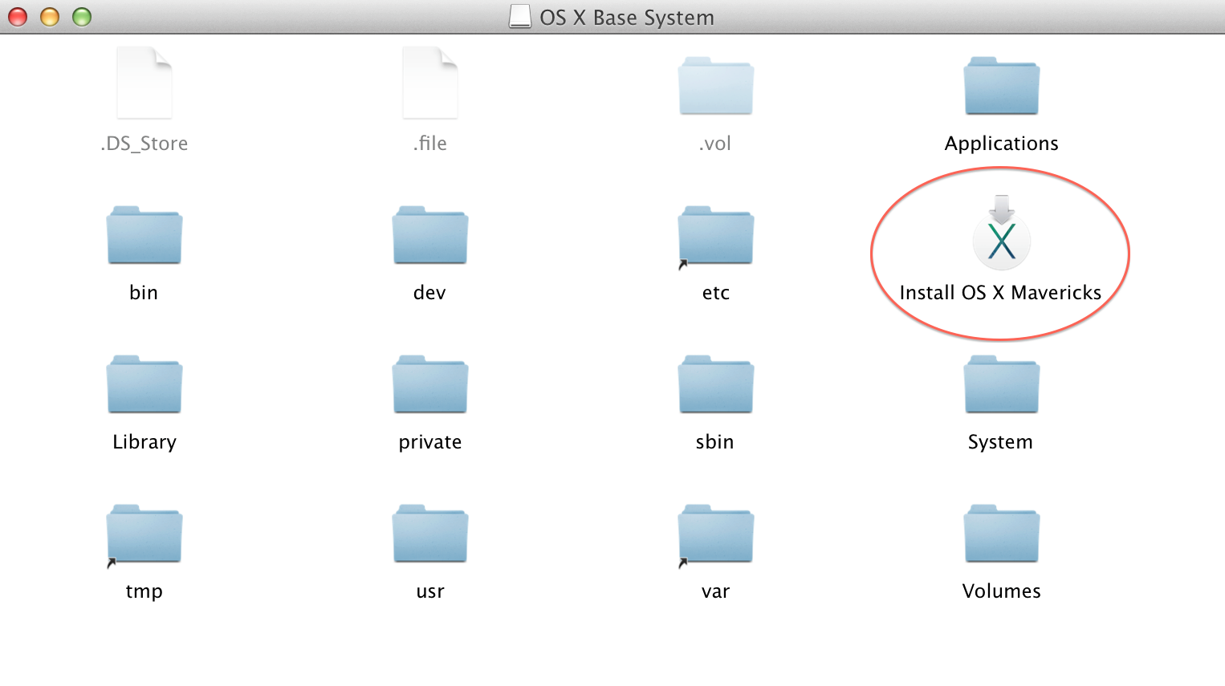Click the OS X Base System disk icon in title bar

click(x=520, y=17)
